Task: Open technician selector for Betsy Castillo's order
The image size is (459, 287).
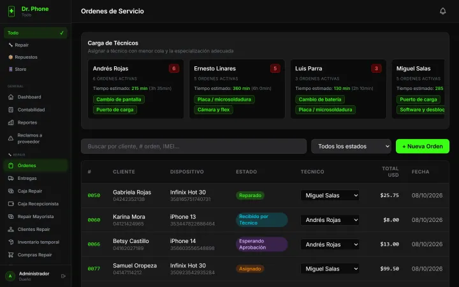Action: (x=330, y=244)
